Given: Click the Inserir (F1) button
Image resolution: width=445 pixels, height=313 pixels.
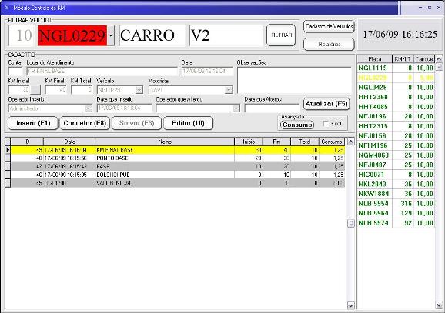Looking at the screenshot, I should click(x=33, y=123).
